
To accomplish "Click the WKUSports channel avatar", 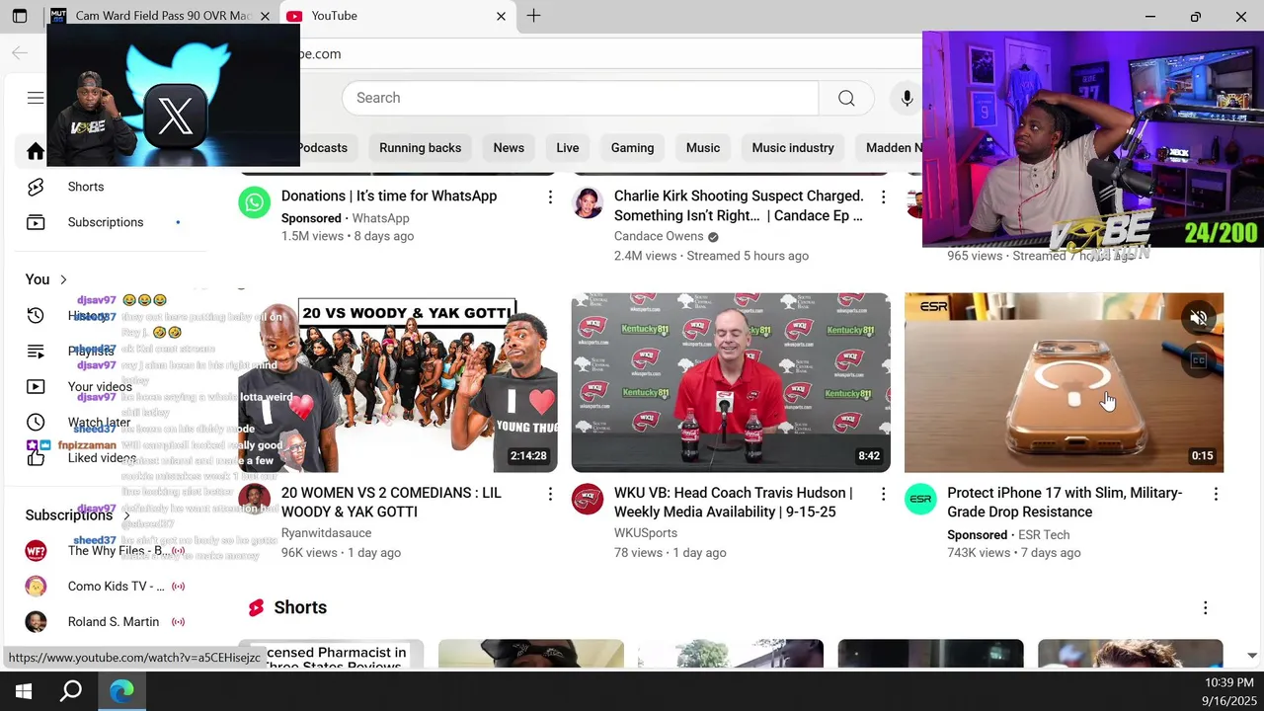I will [588, 499].
